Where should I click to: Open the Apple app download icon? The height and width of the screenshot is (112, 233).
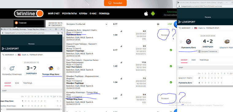[146, 14]
